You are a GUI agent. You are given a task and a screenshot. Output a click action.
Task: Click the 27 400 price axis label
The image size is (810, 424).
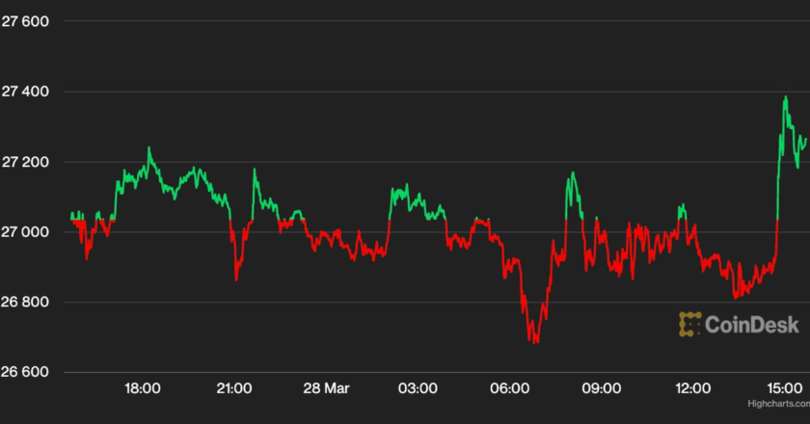point(28,93)
